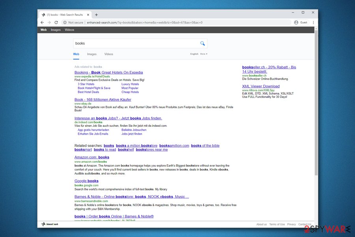Click related search bookshelf
The image size is (355, 237).
pyautogui.click(x=126, y=150)
